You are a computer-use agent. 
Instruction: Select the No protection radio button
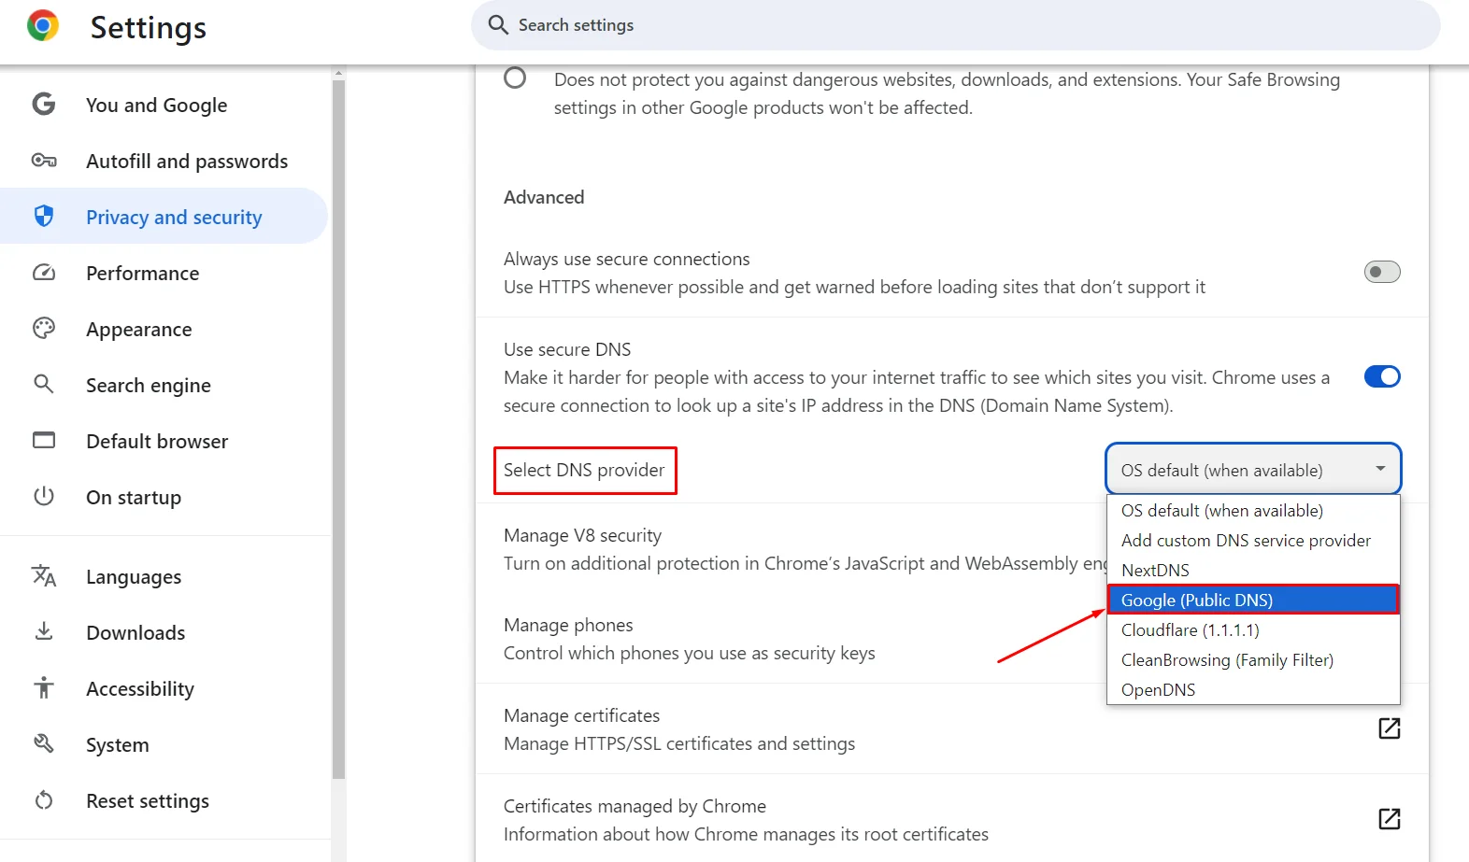click(x=515, y=78)
